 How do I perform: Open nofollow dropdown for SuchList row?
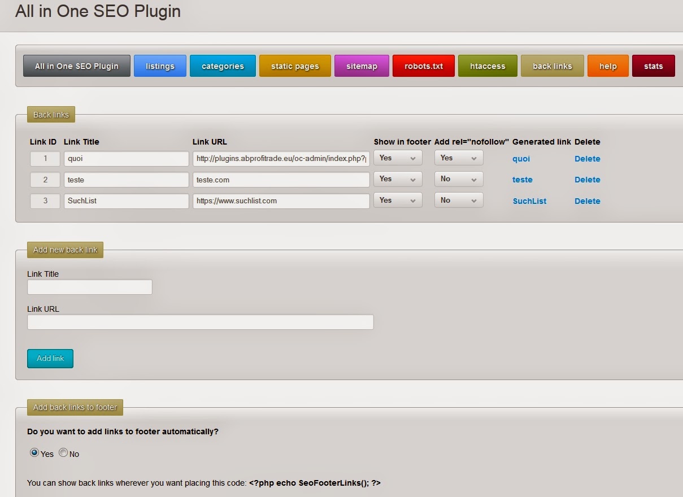[459, 200]
